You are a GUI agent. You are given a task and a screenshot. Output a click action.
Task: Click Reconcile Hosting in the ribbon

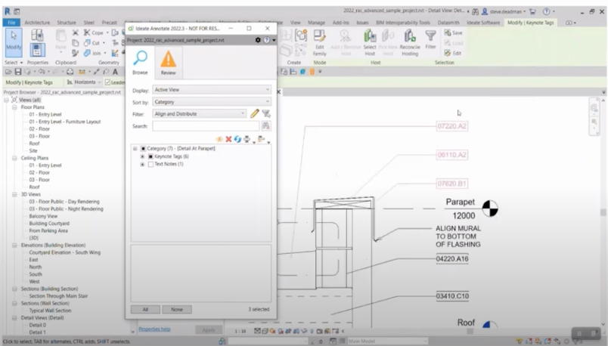pyautogui.click(x=410, y=42)
